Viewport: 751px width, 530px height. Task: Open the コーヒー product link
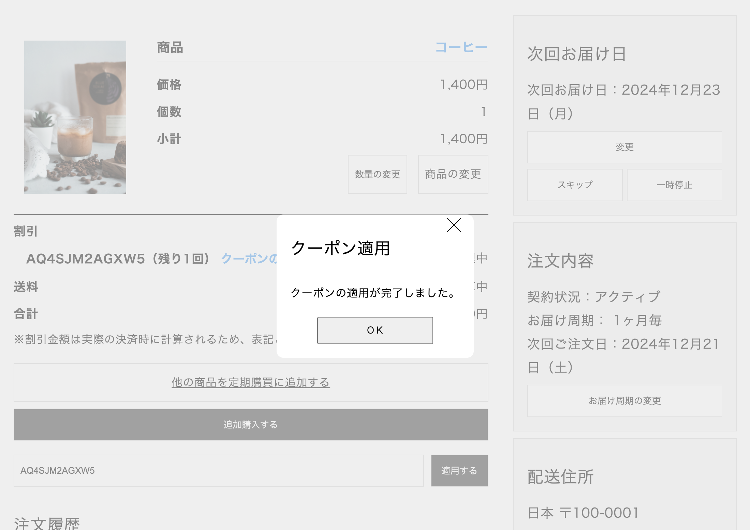tap(461, 47)
